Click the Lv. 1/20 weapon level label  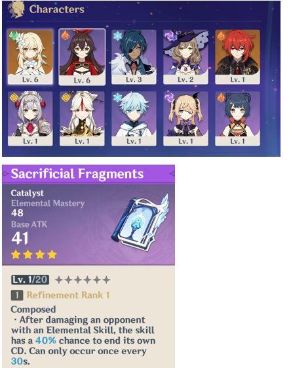[x=30, y=279]
